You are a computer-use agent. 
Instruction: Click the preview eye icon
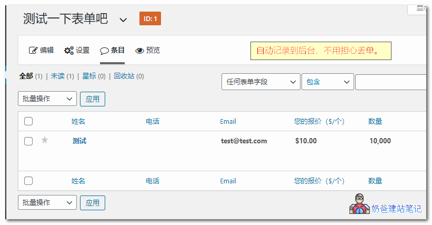pyautogui.click(x=139, y=51)
